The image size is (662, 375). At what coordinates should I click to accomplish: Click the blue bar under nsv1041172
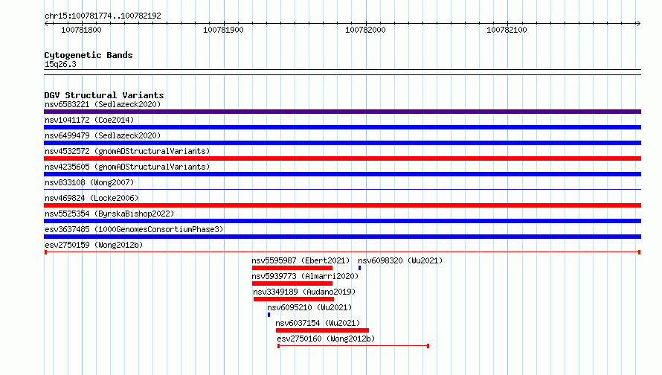(342, 127)
